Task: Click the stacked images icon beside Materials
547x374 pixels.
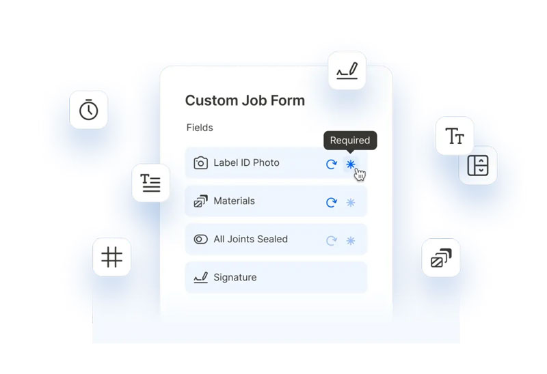Action: click(x=200, y=201)
